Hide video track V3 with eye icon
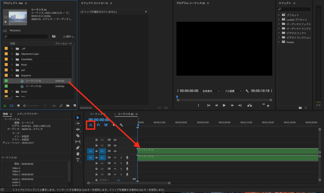 115,140
